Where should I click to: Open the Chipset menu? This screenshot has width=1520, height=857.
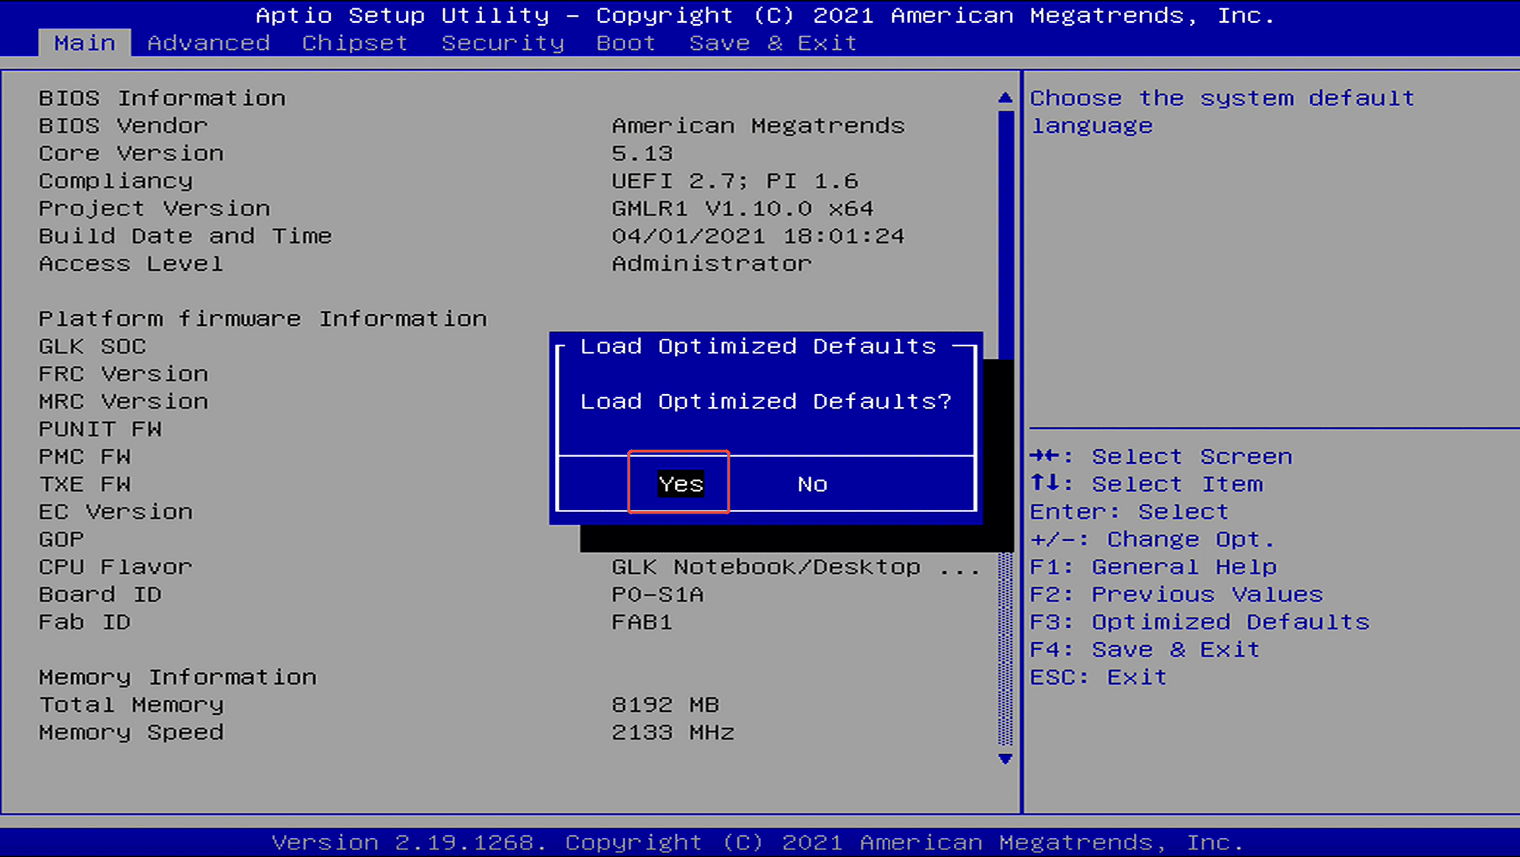click(354, 42)
